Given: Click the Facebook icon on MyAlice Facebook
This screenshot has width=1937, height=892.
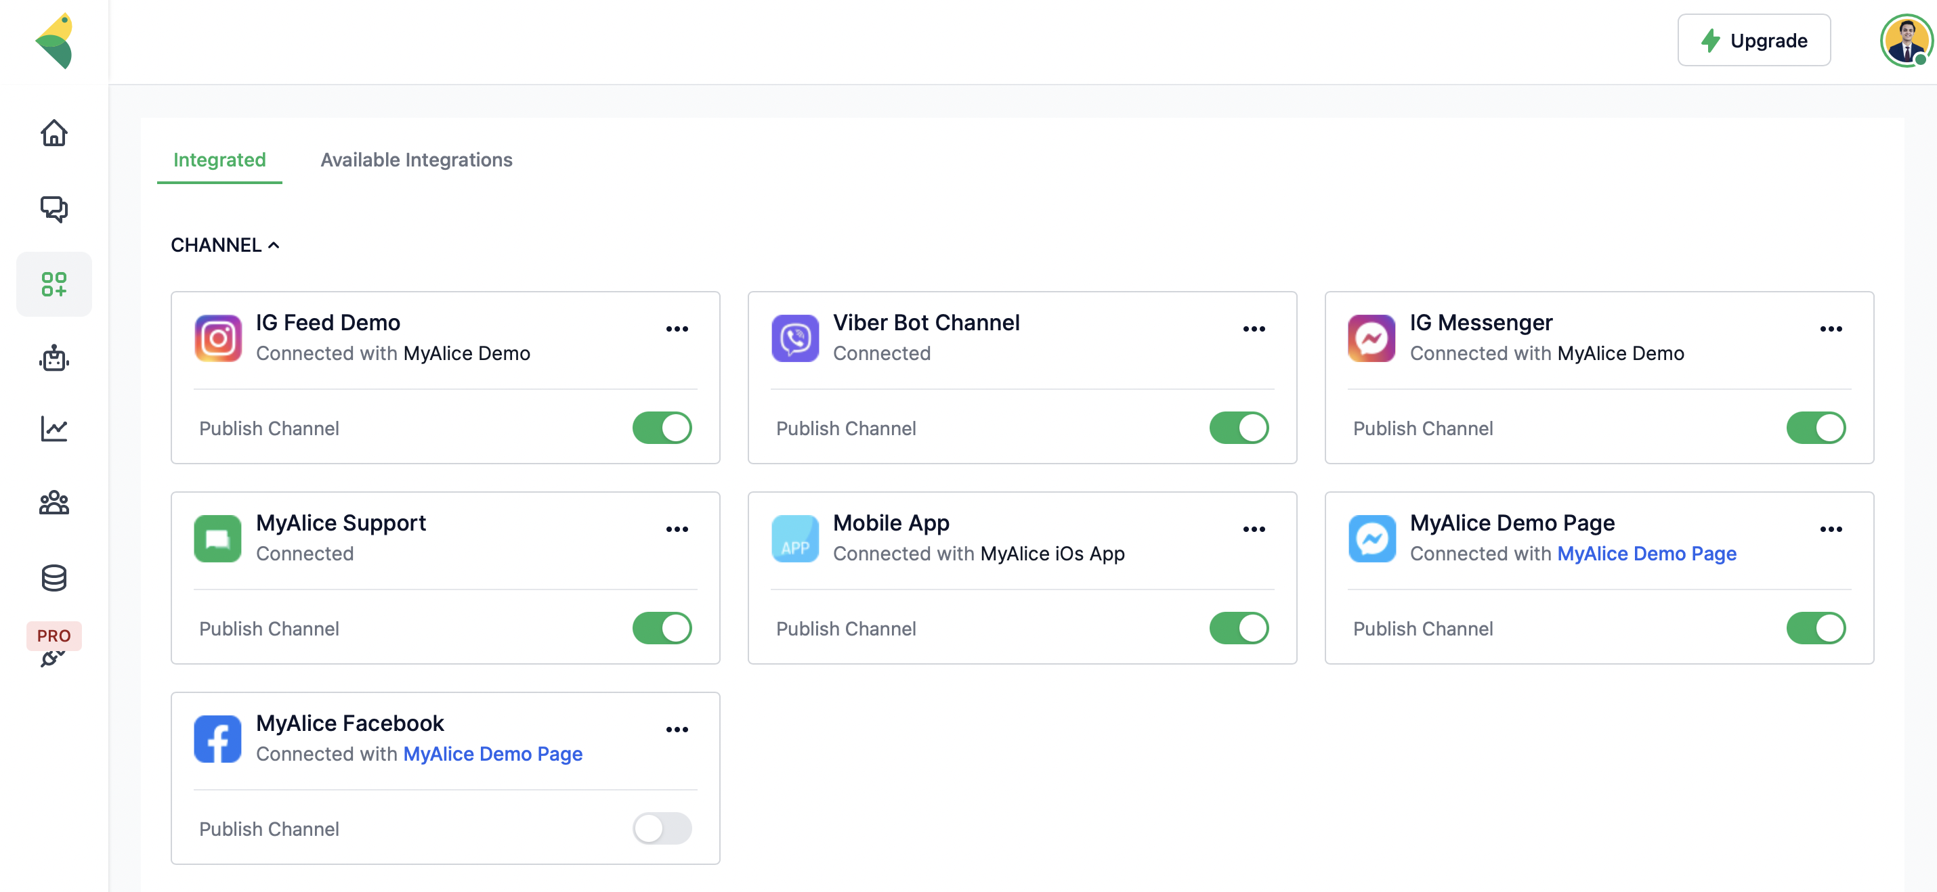Looking at the screenshot, I should [218, 738].
